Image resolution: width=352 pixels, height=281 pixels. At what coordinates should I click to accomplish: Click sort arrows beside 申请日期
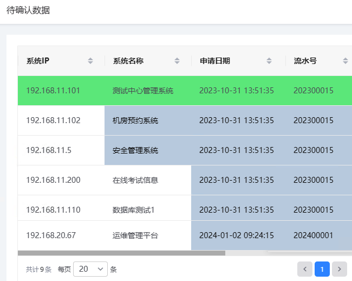tap(269, 61)
